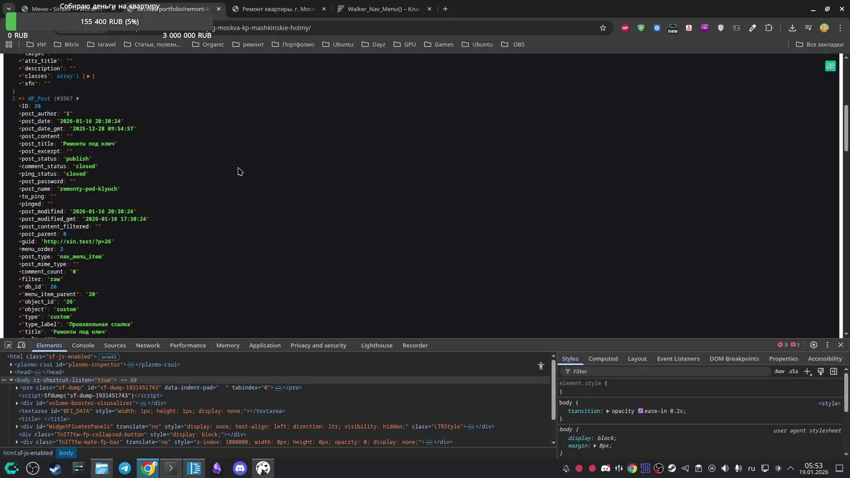The width and height of the screenshot is (850, 478).
Task: Expand the pre sf-dump element node
Action: pos(17,388)
